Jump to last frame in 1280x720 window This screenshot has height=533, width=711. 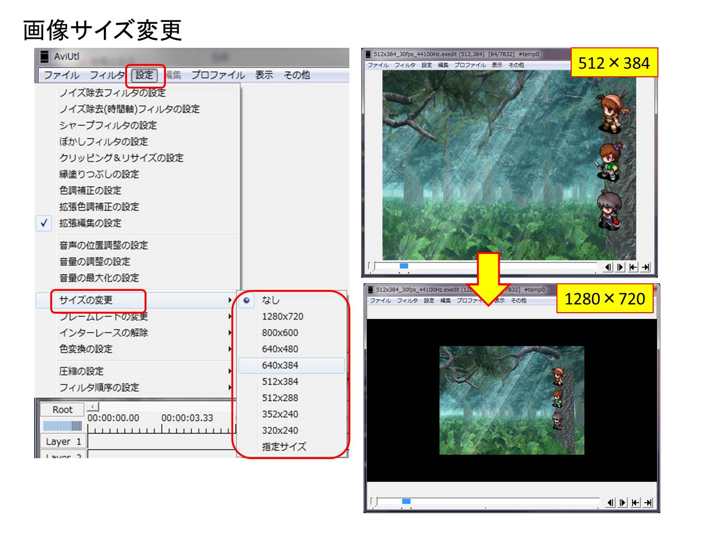tap(647, 502)
